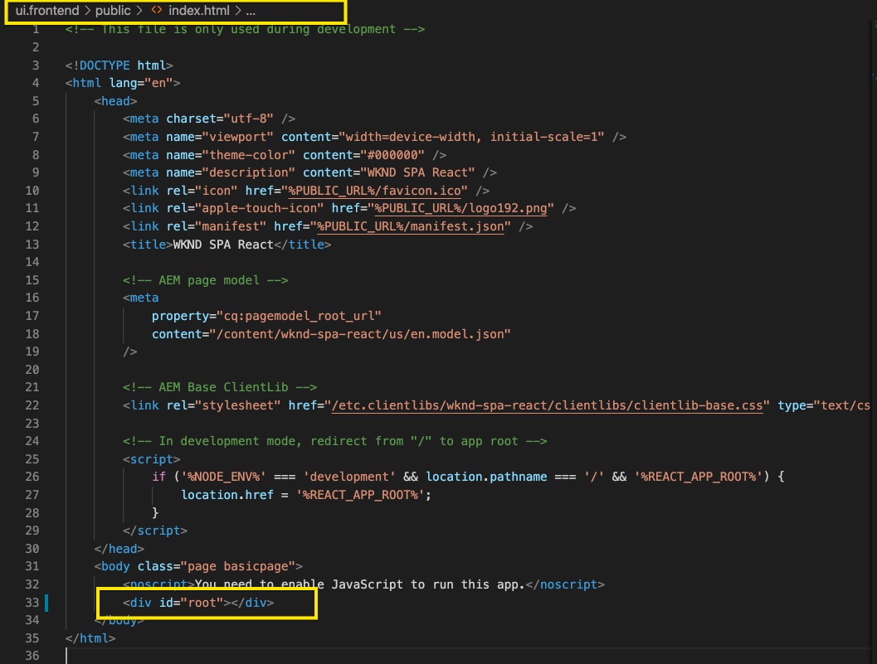The height and width of the screenshot is (664, 877).
Task: Click the AEM Base ClientLib comment
Action: [x=220, y=387]
